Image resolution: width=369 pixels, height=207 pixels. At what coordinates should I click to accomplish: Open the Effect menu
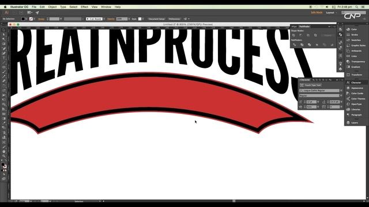84,7
